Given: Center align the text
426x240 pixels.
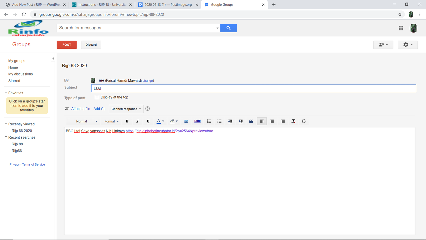Looking at the screenshot, I should pyautogui.click(x=272, y=121).
